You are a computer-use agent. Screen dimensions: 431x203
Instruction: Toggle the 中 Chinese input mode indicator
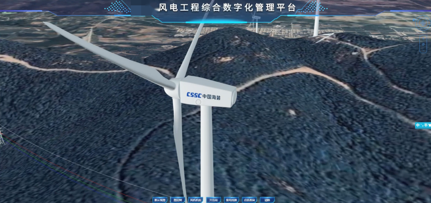click(418, 125)
